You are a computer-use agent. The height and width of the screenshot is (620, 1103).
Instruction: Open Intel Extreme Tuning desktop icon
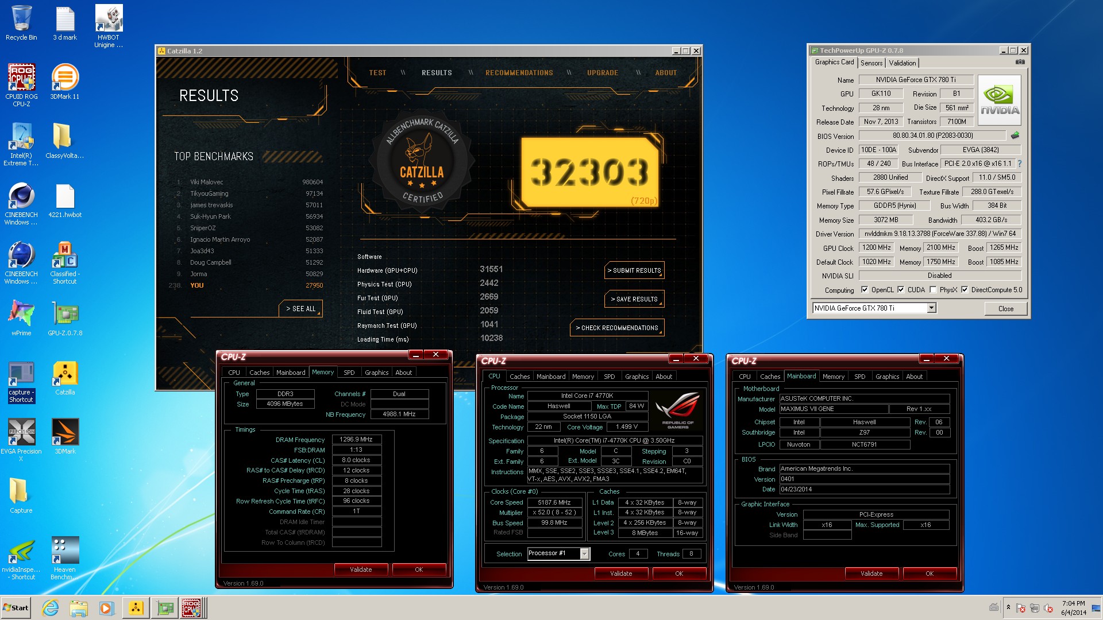pos(21,144)
